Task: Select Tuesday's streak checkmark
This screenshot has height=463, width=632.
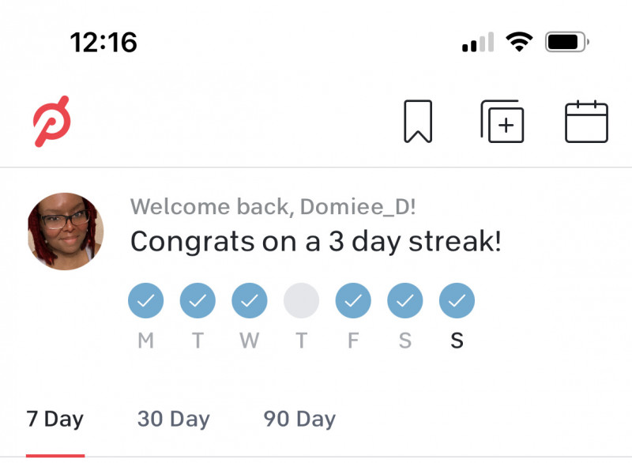Action: click(197, 301)
